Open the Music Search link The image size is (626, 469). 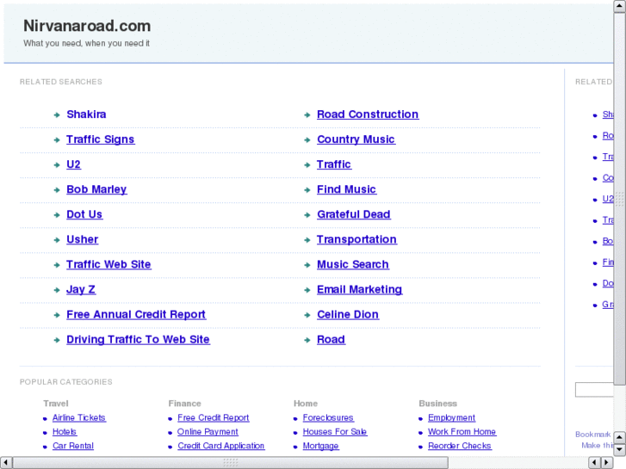coord(353,265)
